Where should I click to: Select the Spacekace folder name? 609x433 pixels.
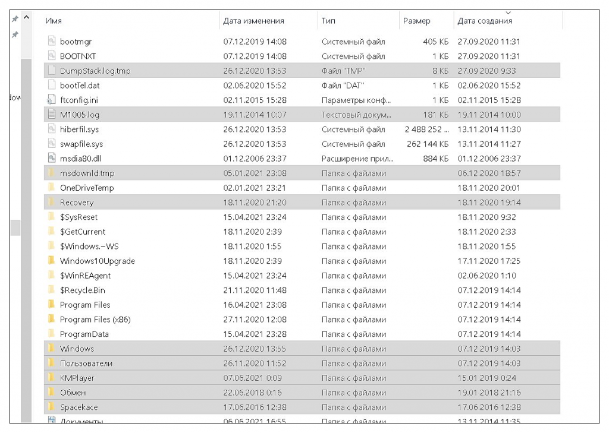[79, 407]
